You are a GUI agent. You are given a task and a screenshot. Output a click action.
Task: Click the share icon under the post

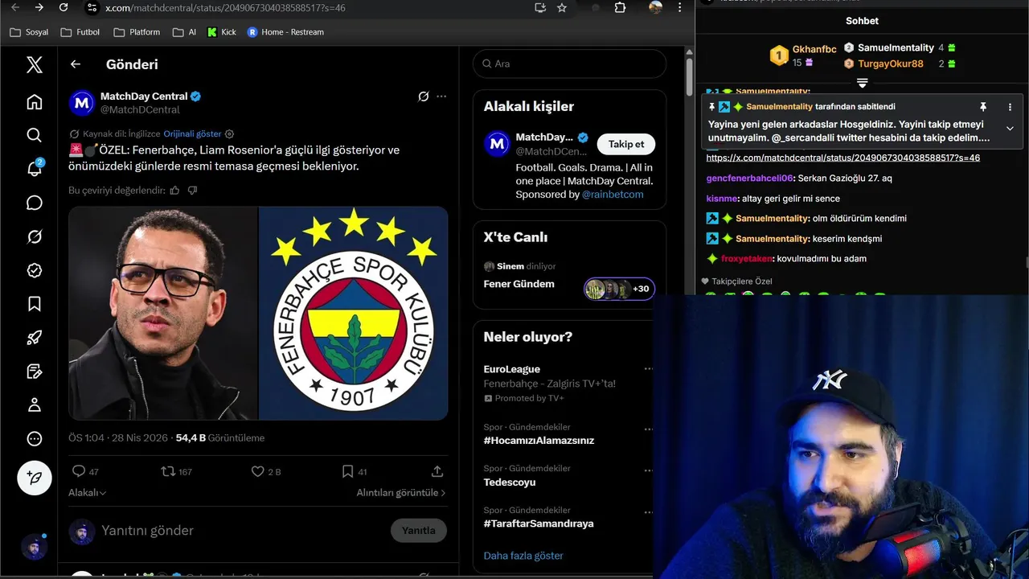pos(437,472)
